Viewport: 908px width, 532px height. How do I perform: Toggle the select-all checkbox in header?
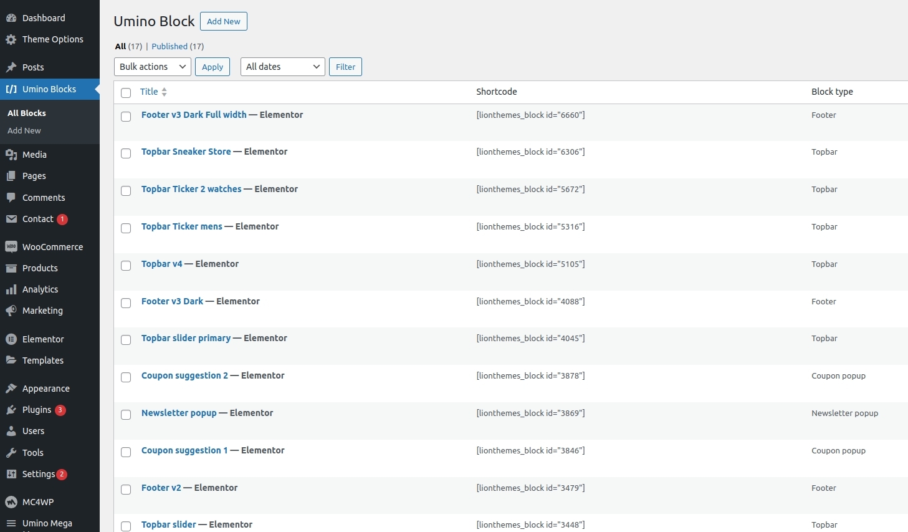126,93
